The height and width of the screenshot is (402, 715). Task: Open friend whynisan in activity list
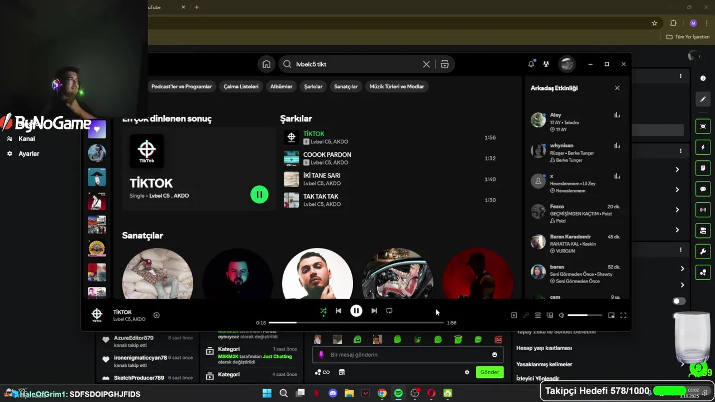575,152
